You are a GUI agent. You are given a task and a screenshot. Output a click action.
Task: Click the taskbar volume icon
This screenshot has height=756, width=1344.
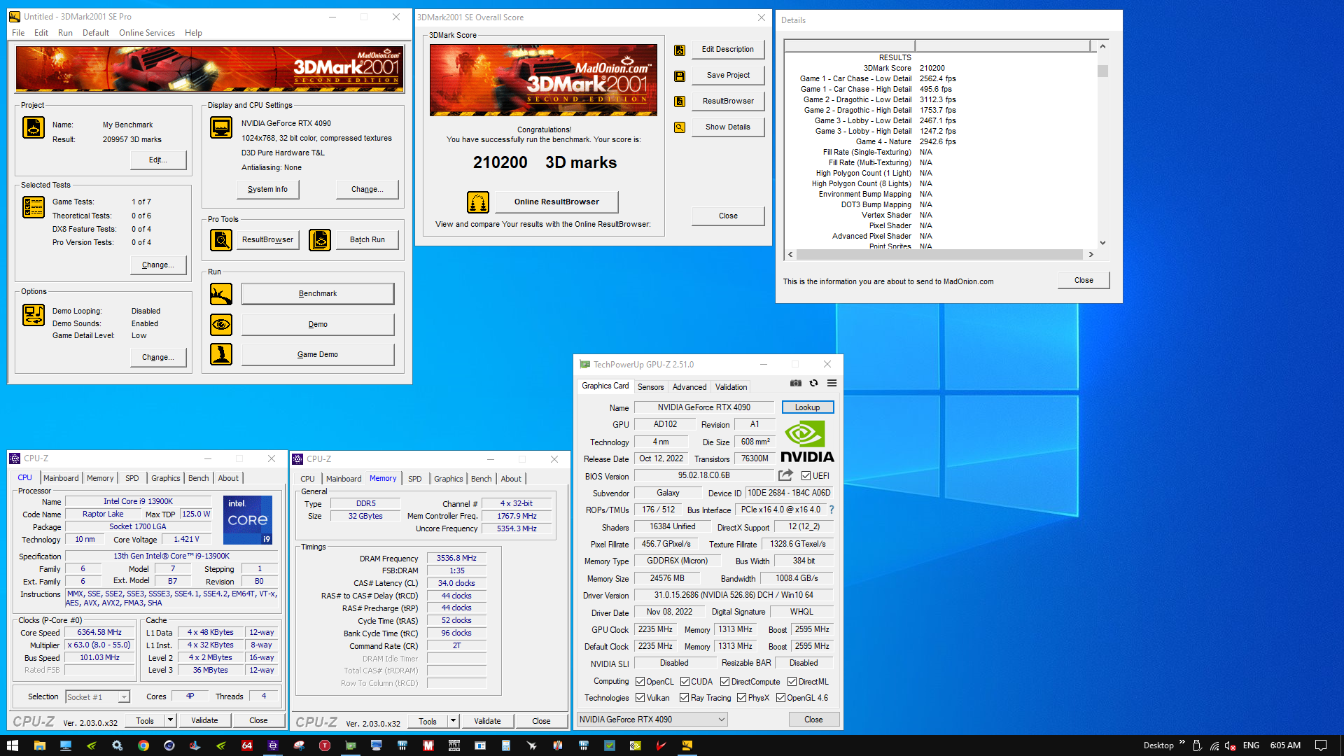(1231, 745)
